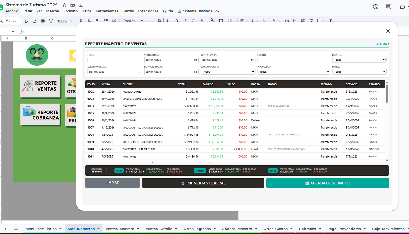
Task: Decrease font size with minus icon
Action: click(x=151, y=21)
